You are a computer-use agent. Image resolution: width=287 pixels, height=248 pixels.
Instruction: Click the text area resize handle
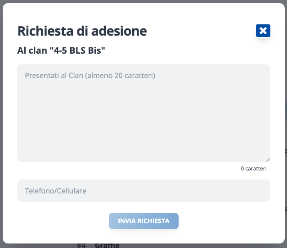(x=268, y=160)
